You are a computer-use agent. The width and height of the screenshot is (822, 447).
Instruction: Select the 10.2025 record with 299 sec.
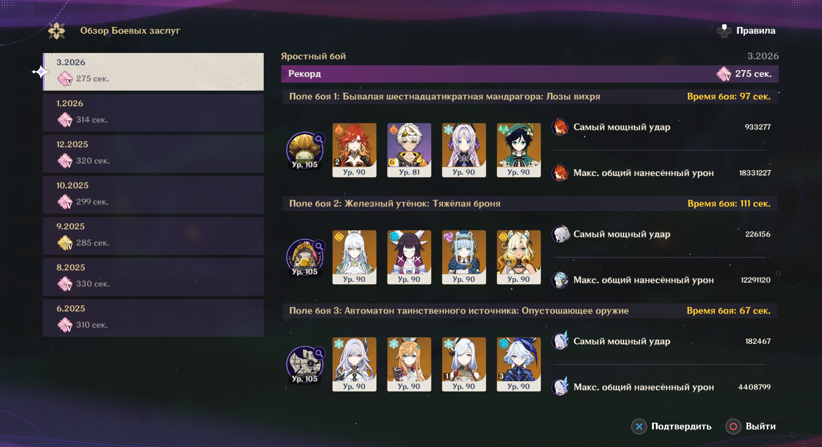click(153, 195)
